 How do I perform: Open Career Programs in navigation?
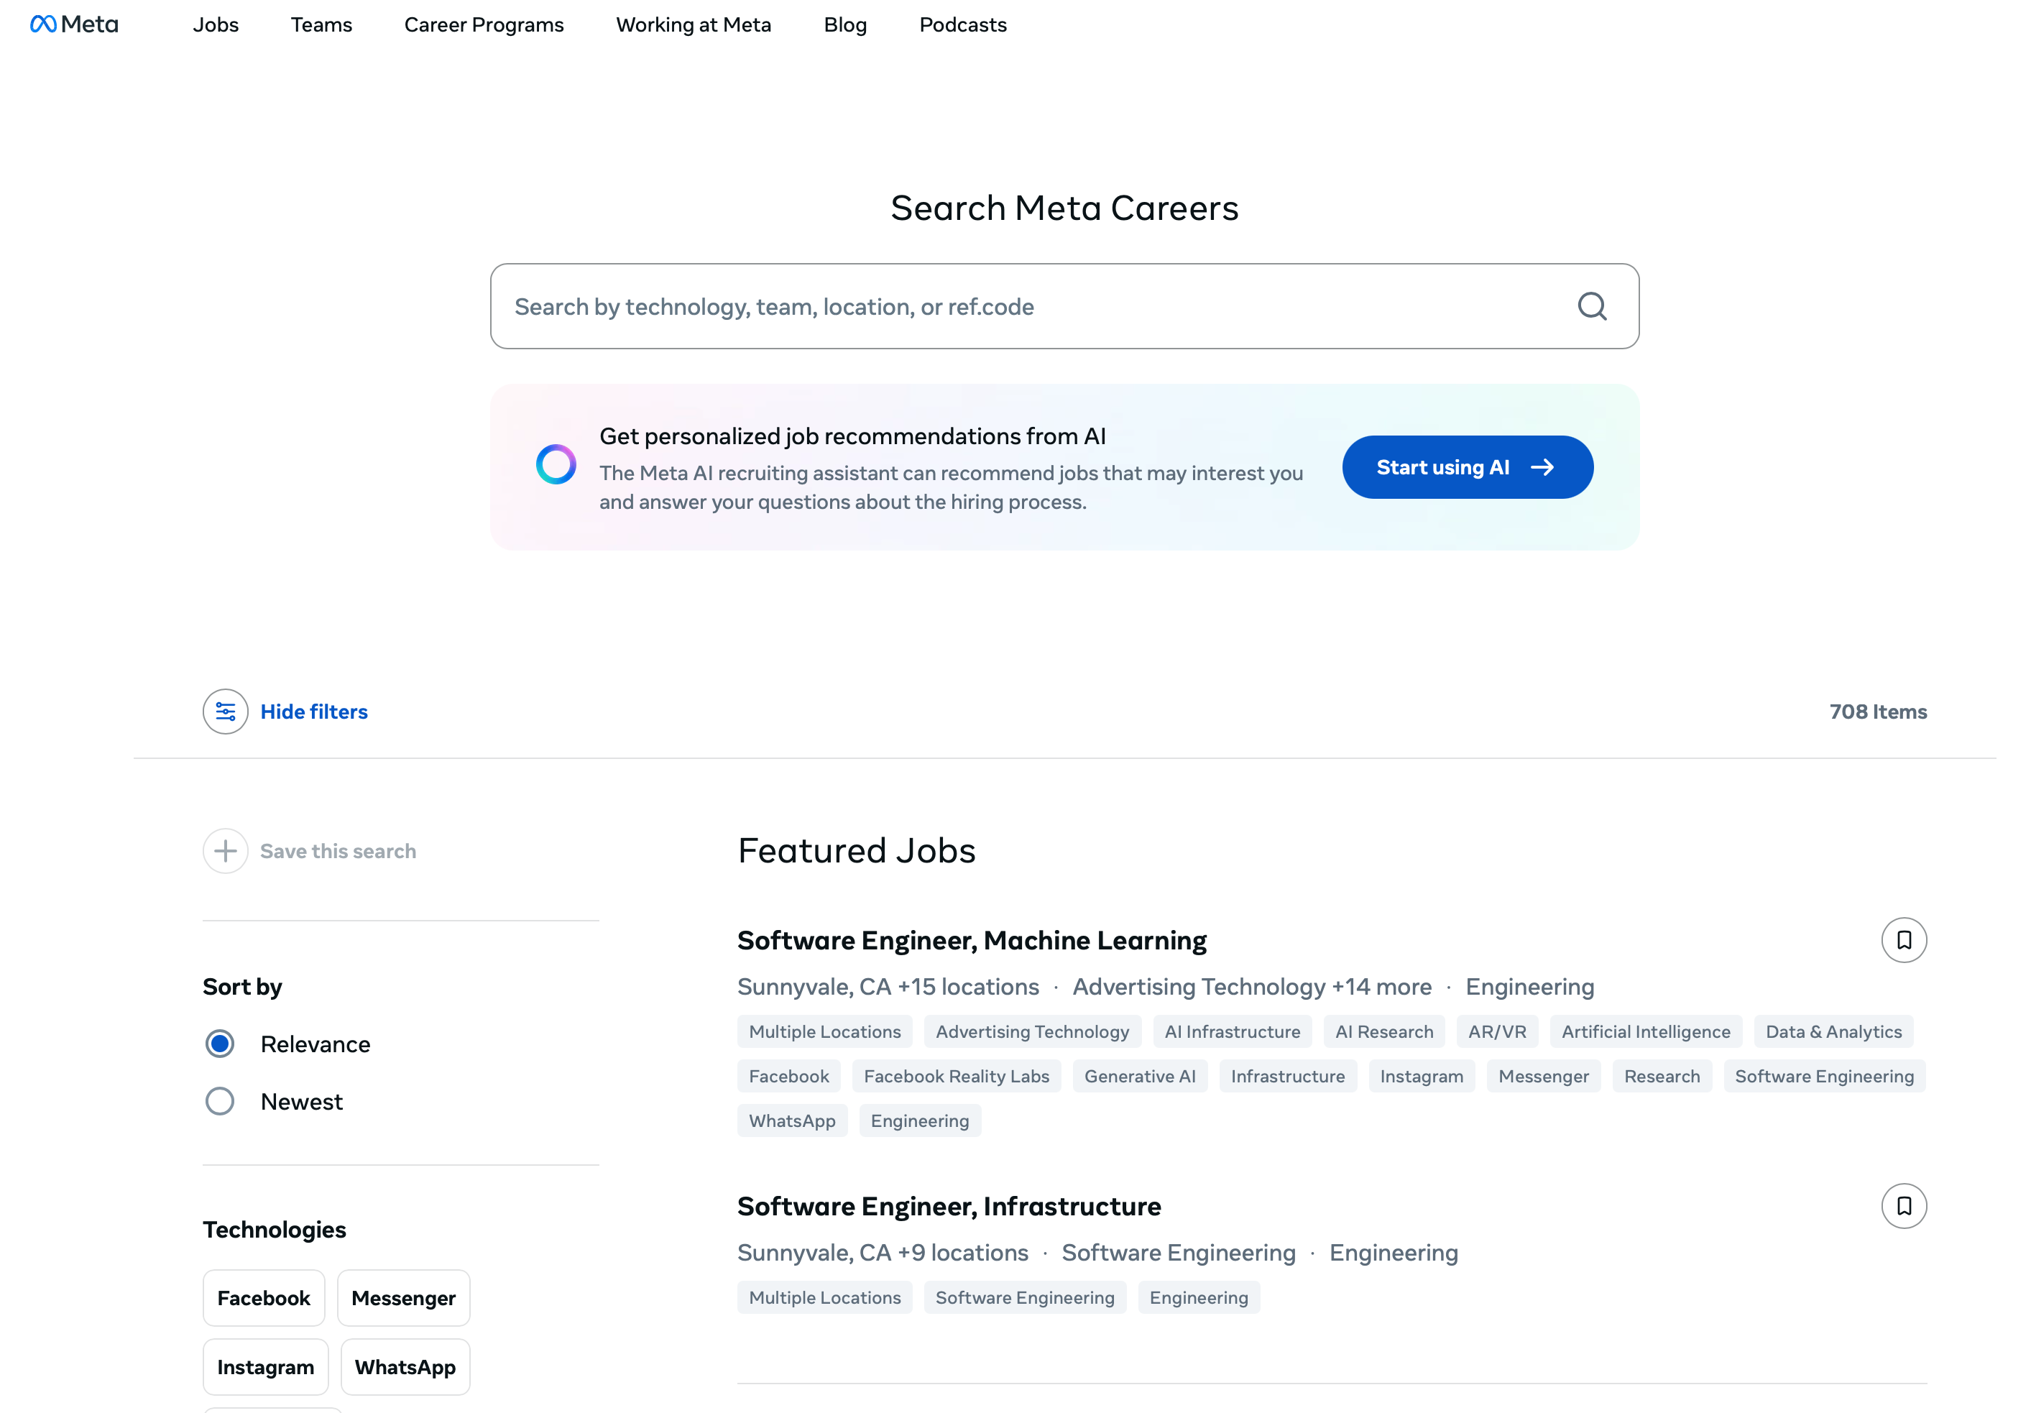click(484, 24)
